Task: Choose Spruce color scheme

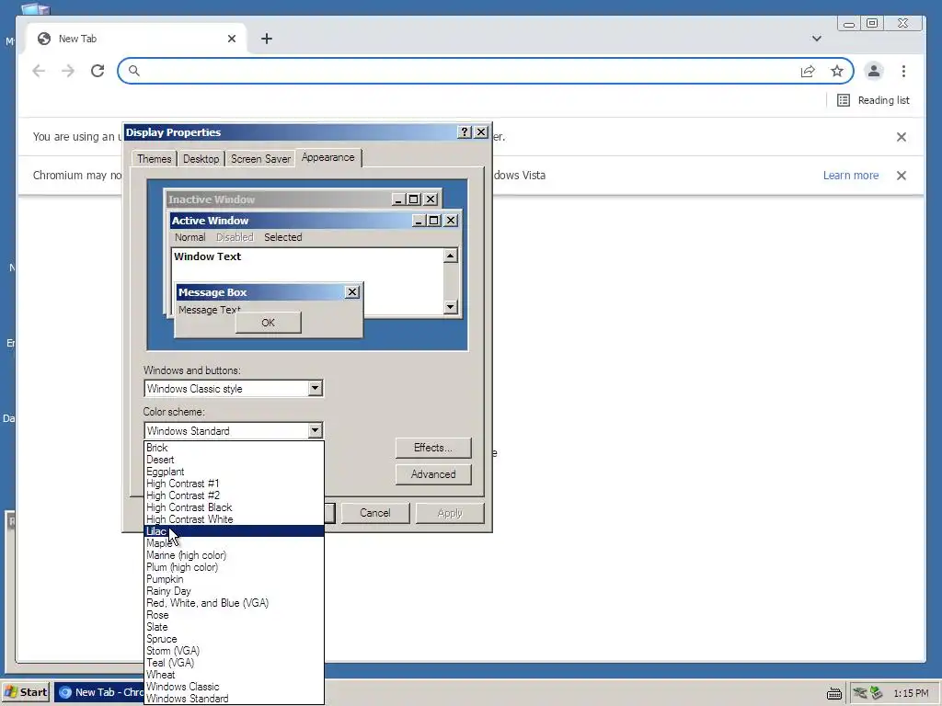Action: (235, 640)
